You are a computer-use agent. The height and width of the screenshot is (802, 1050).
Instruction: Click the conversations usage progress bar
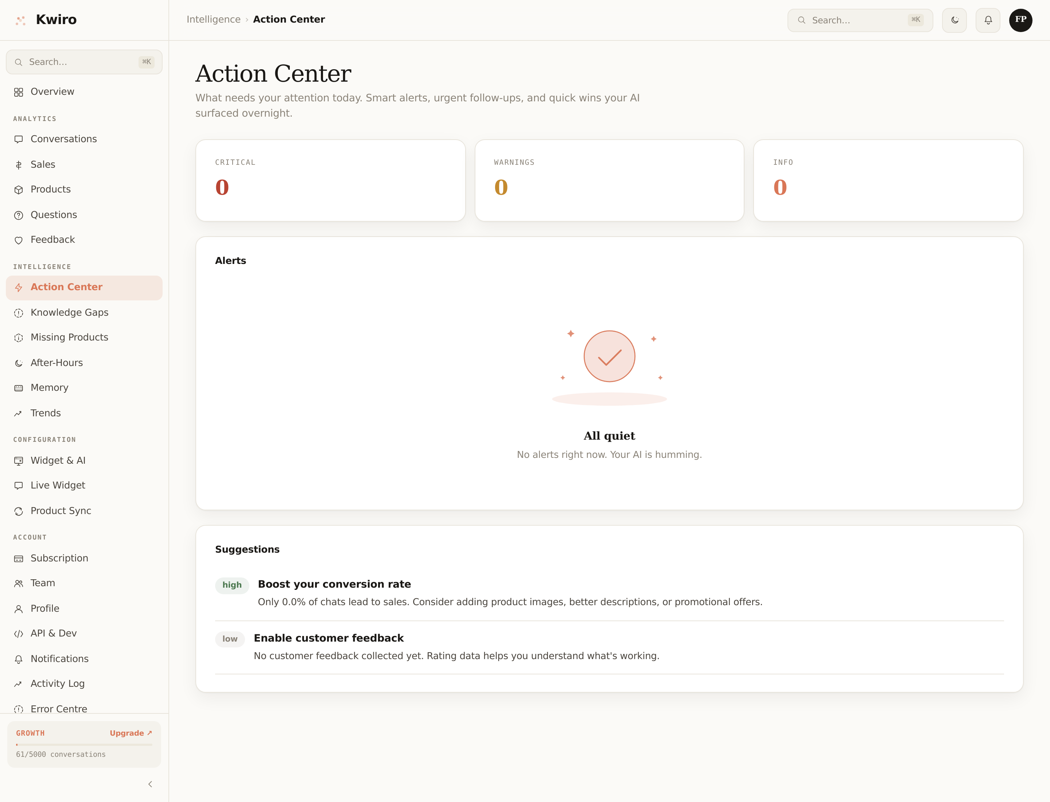click(84, 745)
